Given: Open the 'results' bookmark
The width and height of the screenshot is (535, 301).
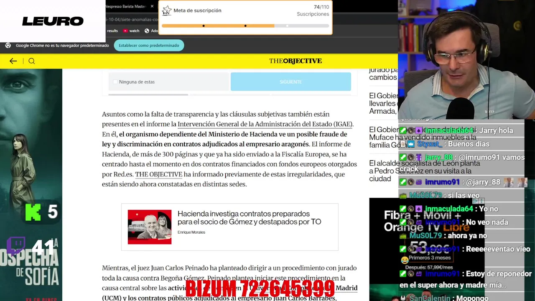Looking at the screenshot, I should pyautogui.click(x=112, y=31).
